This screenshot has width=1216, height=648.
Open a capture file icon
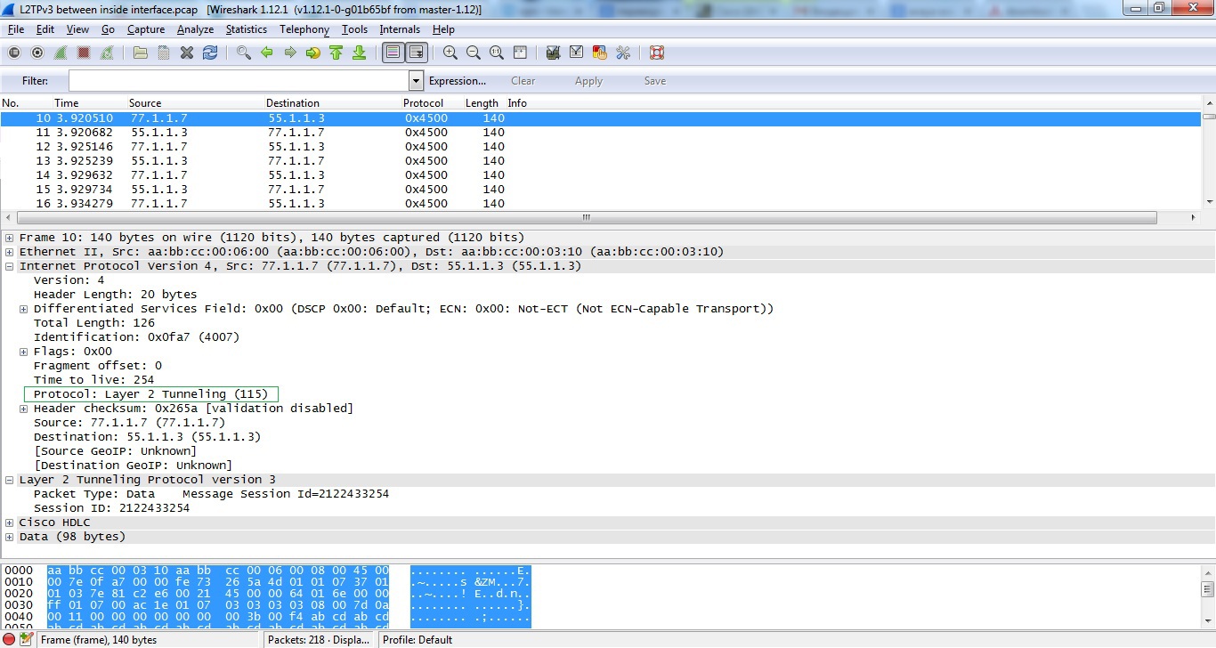[x=141, y=53]
